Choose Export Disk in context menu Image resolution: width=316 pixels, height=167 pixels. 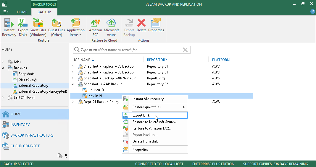click(155, 115)
